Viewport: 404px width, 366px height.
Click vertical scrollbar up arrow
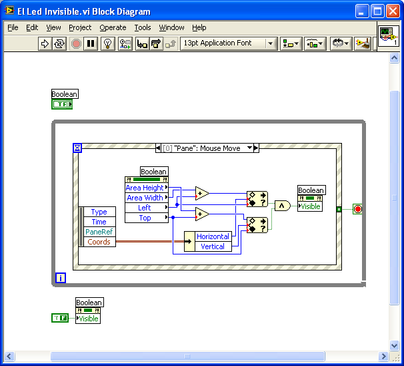pos(394,58)
